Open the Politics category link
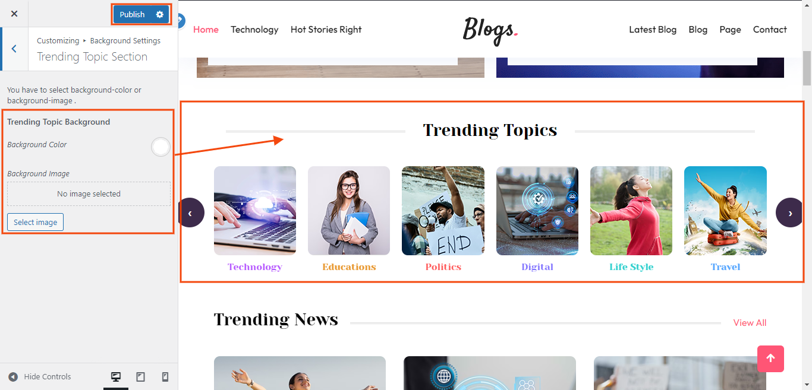The height and width of the screenshot is (390, 812). click(x=443, y=267)
